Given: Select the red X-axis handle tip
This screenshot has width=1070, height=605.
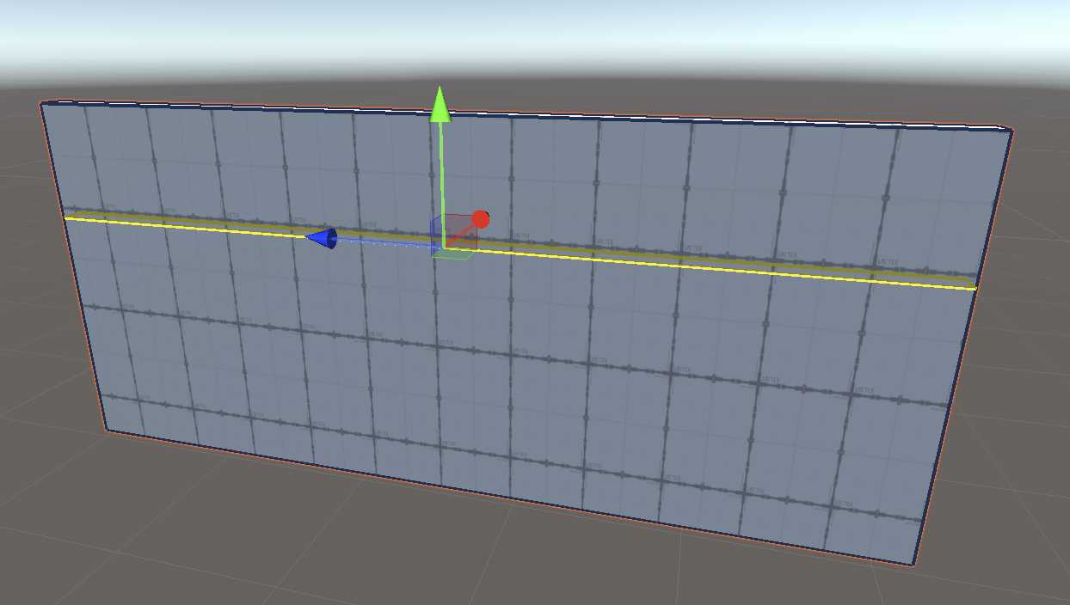Looking at the screenshot, I should point(480,219).
